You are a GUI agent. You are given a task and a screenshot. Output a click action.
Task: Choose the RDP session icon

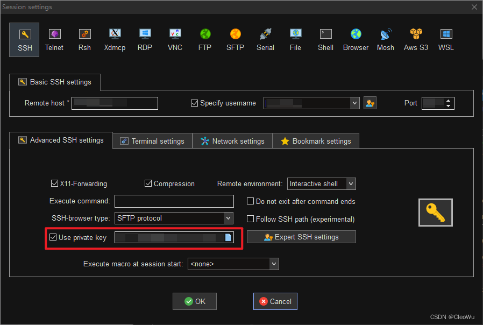pos(145,40)
